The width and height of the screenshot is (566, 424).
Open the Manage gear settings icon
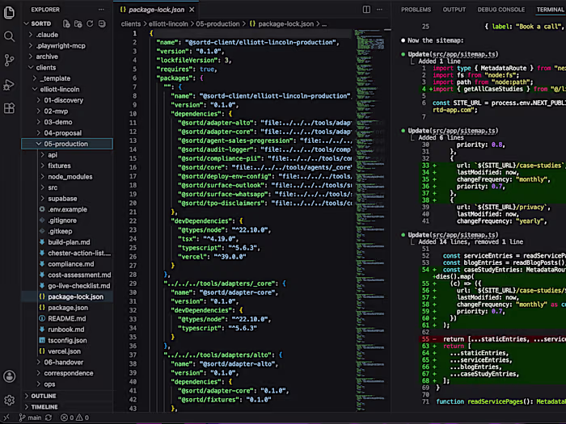9,400
